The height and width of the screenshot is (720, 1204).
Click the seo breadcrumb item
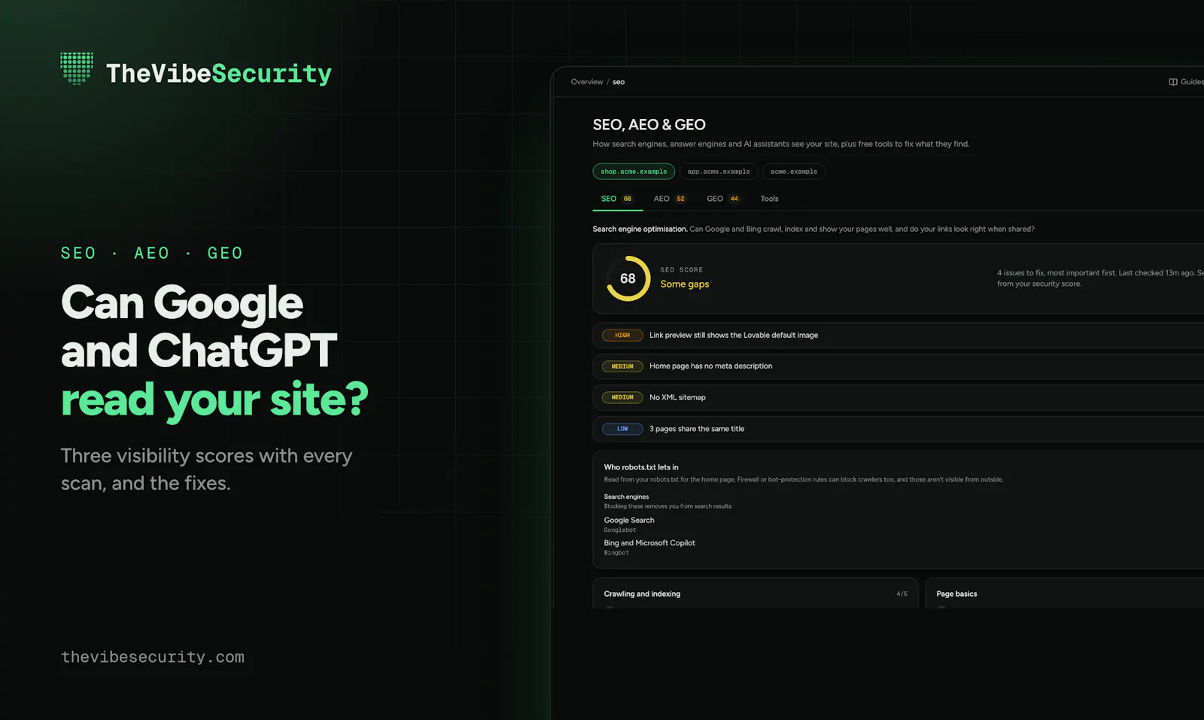[x=619, y=82]
